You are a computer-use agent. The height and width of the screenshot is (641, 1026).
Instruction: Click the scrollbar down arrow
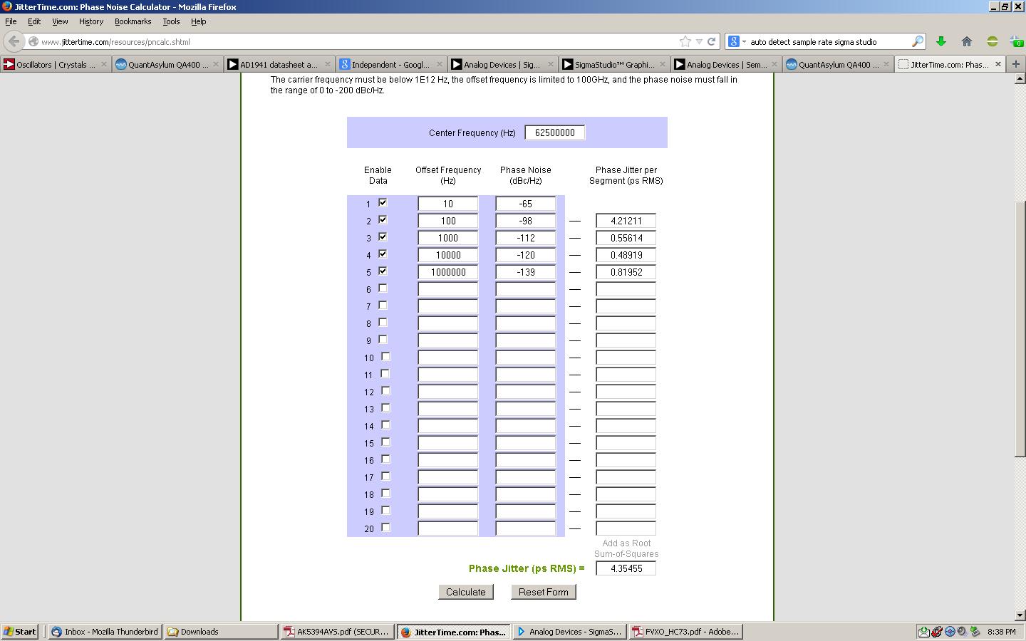(1020, 615)
